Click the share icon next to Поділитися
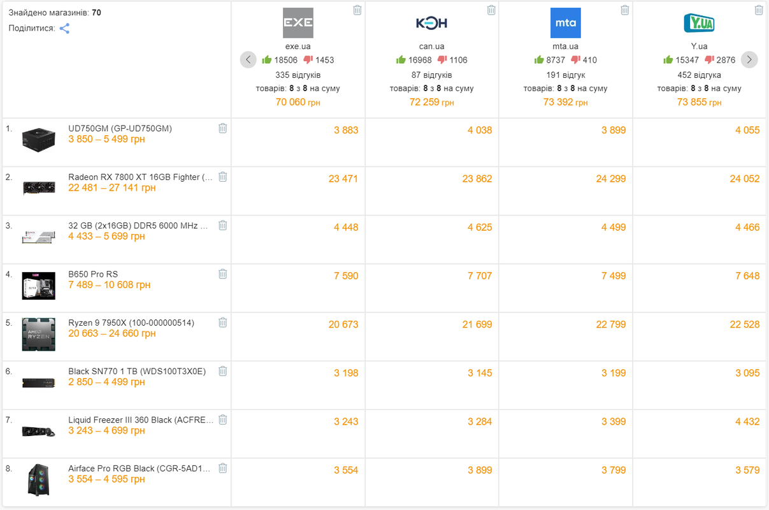Viewport: 769px width, 510px height. [x=64, y=29]
